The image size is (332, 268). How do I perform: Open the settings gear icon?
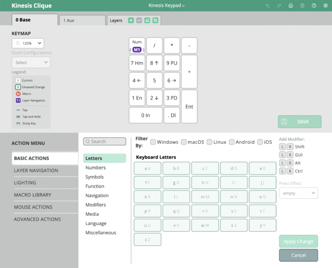(325, 6)
